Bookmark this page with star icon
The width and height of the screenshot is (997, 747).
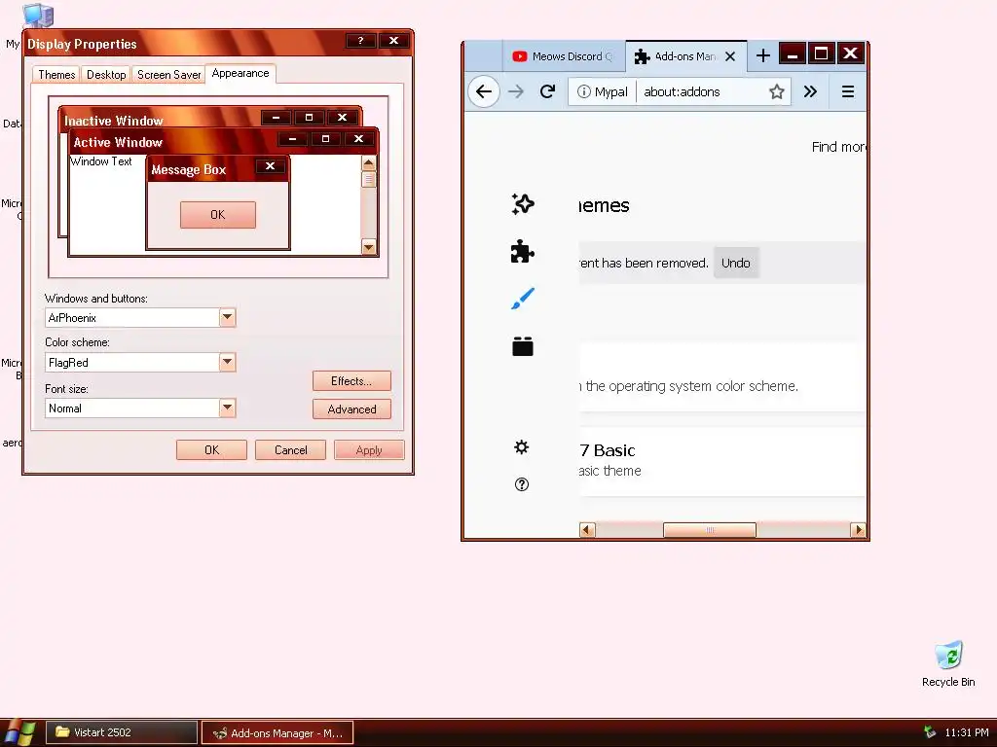(776, 91)
